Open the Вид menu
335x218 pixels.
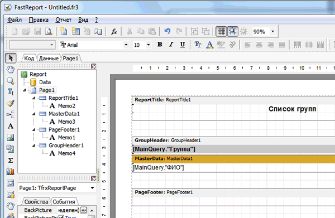(x=83, y=20)
